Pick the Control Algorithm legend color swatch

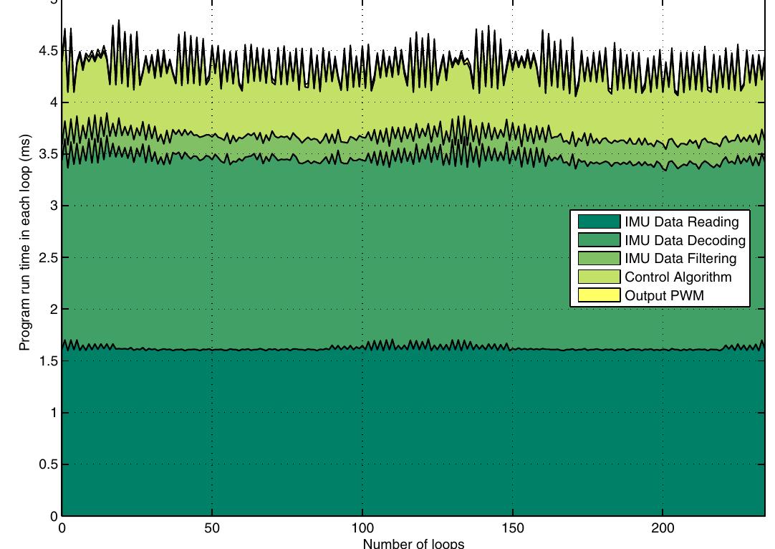(x=599, y=277)
